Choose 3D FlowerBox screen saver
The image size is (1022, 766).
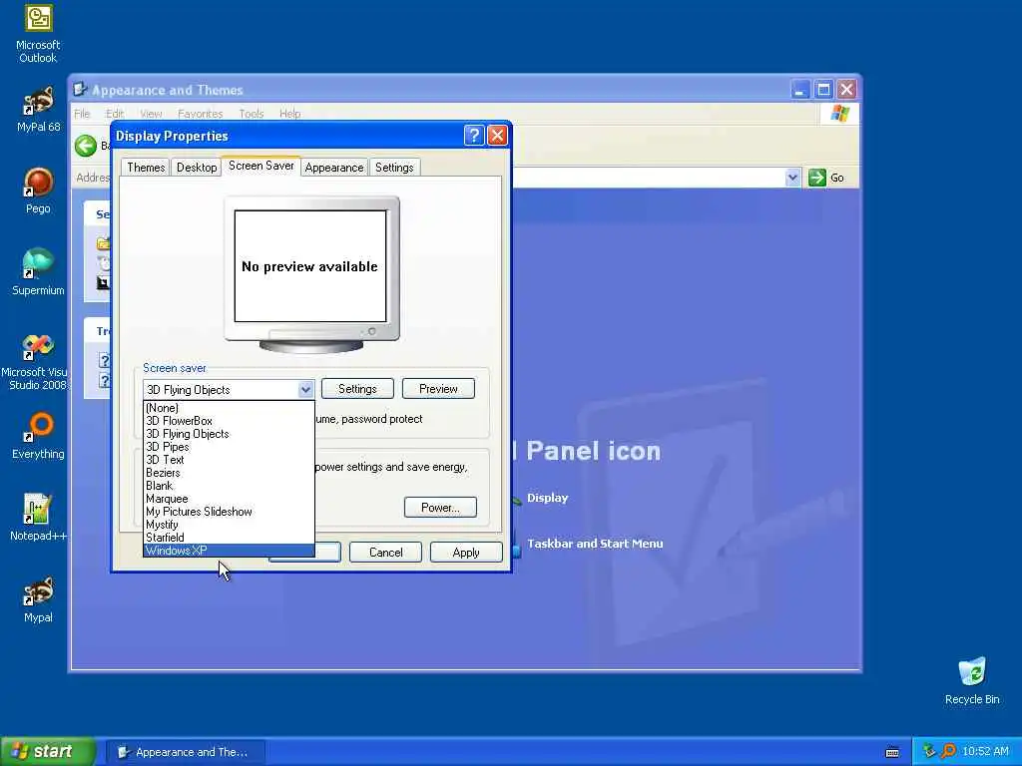point(229,421)
